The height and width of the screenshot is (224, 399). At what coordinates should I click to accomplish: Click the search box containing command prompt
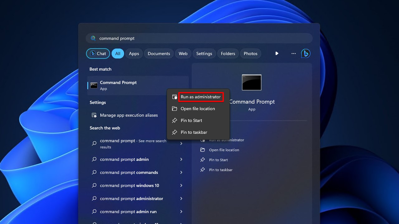[199, 38]
